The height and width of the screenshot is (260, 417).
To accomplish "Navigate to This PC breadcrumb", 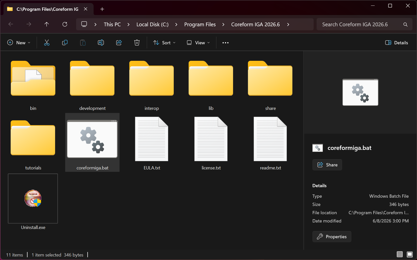I will (112, 25).
